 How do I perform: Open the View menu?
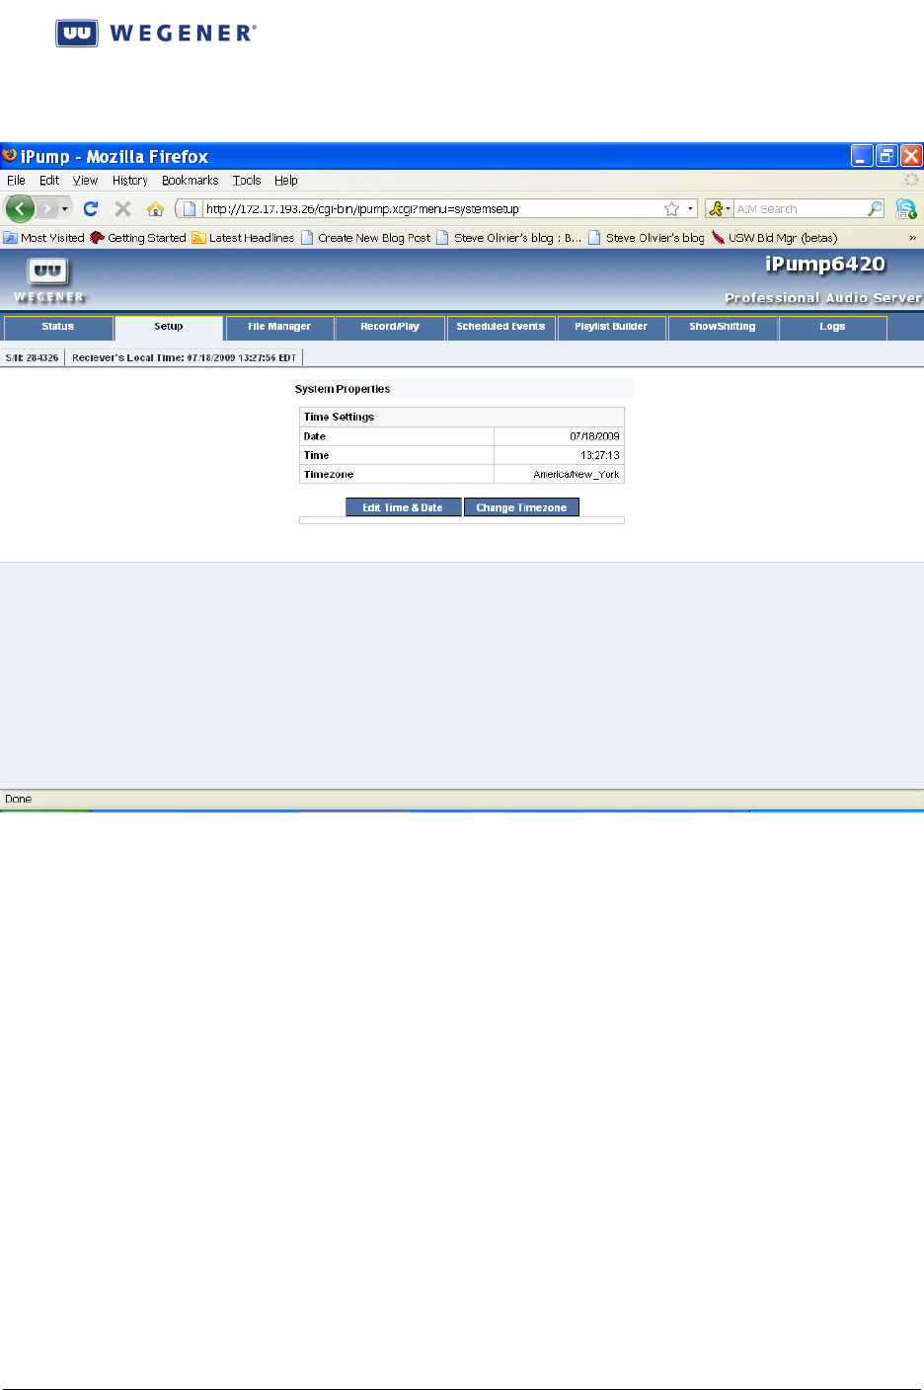click(85, 181)
